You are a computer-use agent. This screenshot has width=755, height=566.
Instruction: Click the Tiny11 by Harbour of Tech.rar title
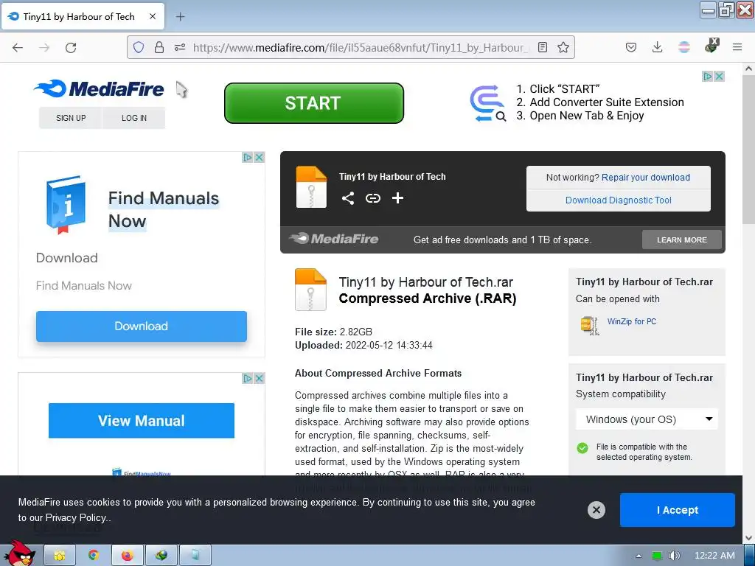coord(425,282)
